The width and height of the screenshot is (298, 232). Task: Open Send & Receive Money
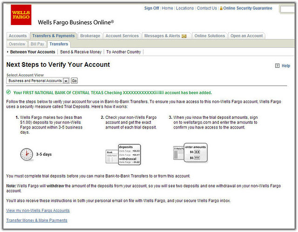pyautogui.click(x=81, y=52)
